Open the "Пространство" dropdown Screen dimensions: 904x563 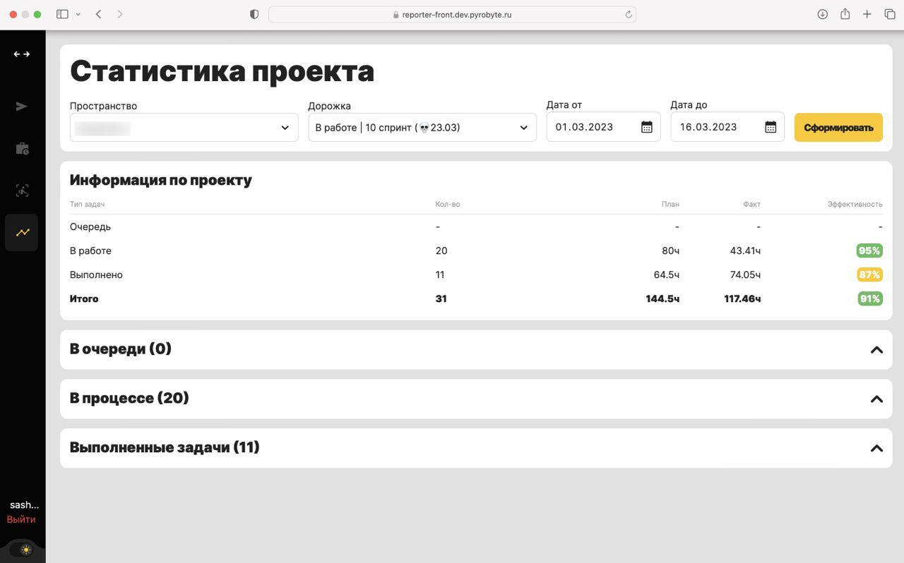(x=184, y=128)
